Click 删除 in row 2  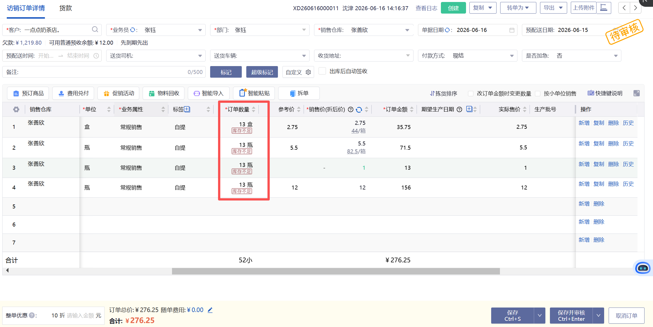(613, 143)
